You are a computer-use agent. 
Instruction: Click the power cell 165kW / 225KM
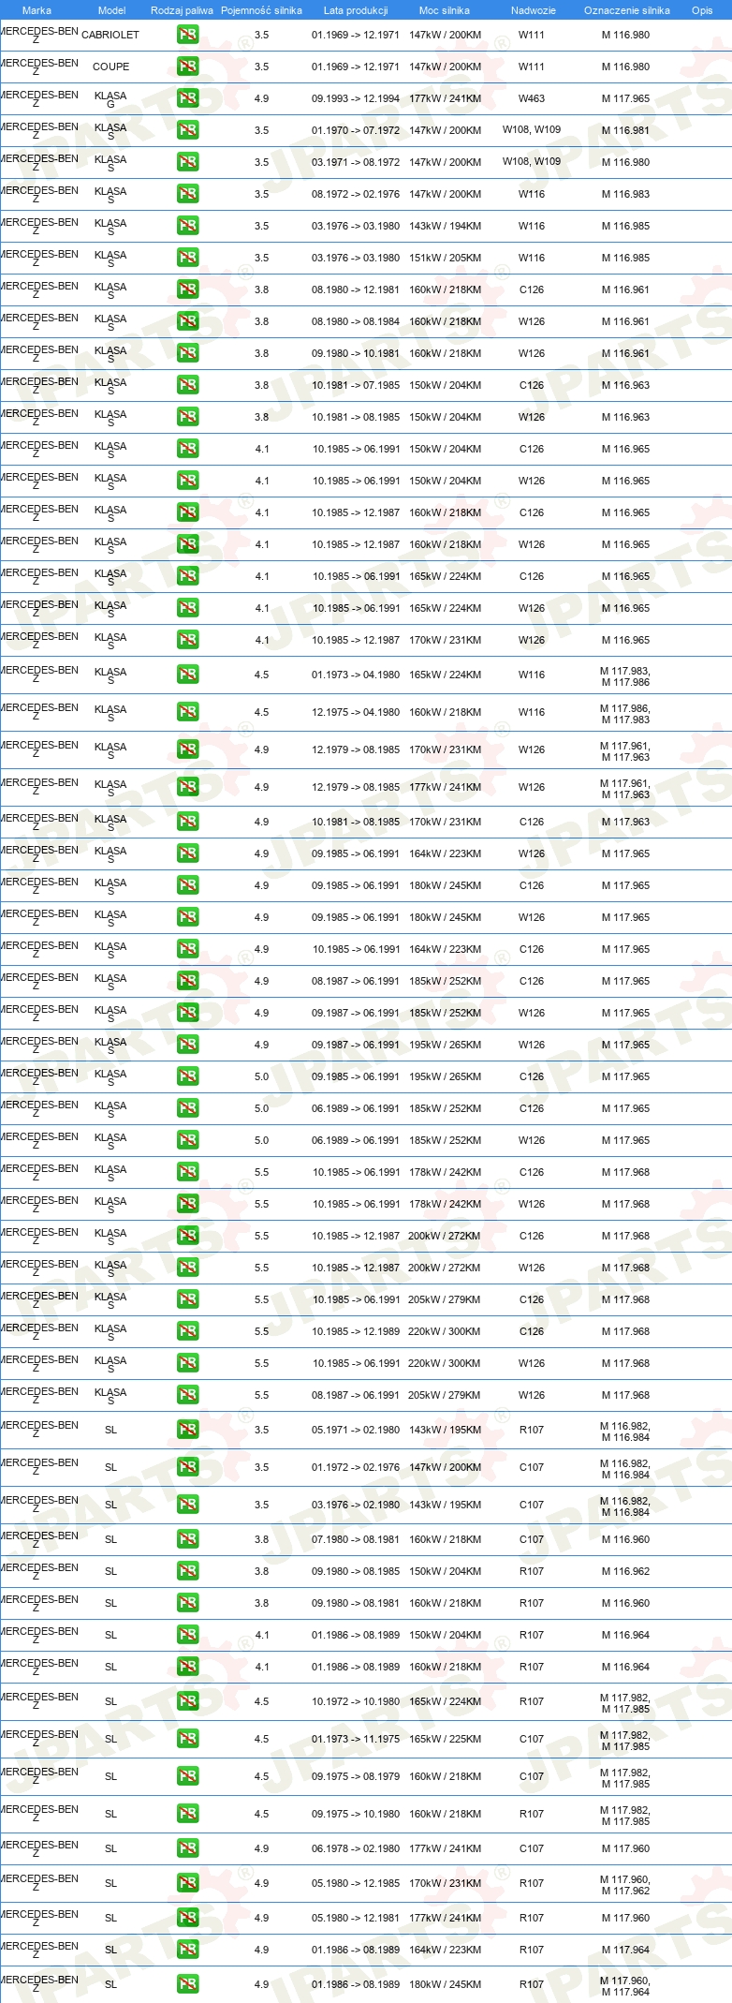(445, 1739)
